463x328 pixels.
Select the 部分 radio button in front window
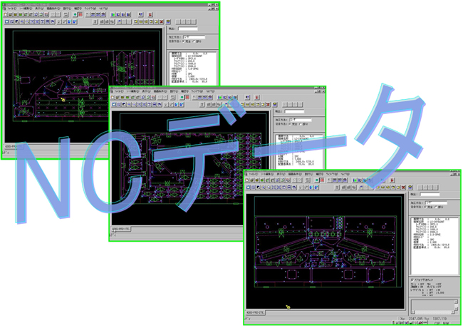(436, 207)
